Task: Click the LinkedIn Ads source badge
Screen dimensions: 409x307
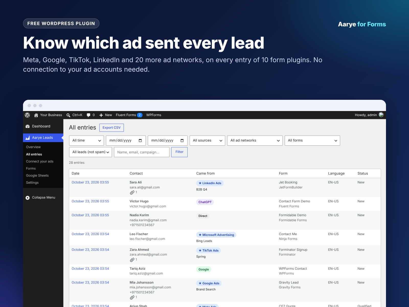Action: pos(210,183)
